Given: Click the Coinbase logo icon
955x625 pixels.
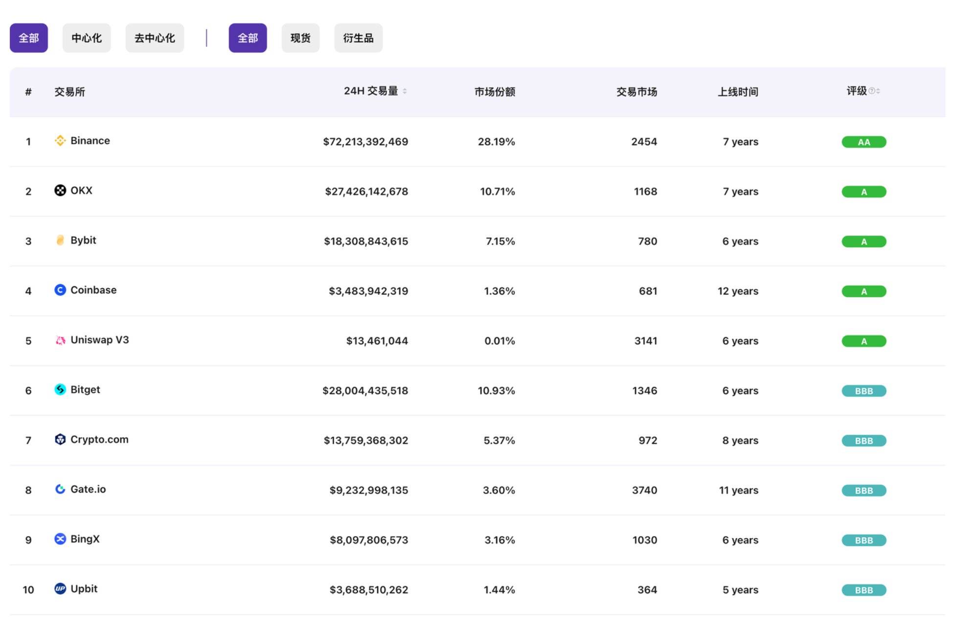Looking at the screenshot, I should point(60,290).
